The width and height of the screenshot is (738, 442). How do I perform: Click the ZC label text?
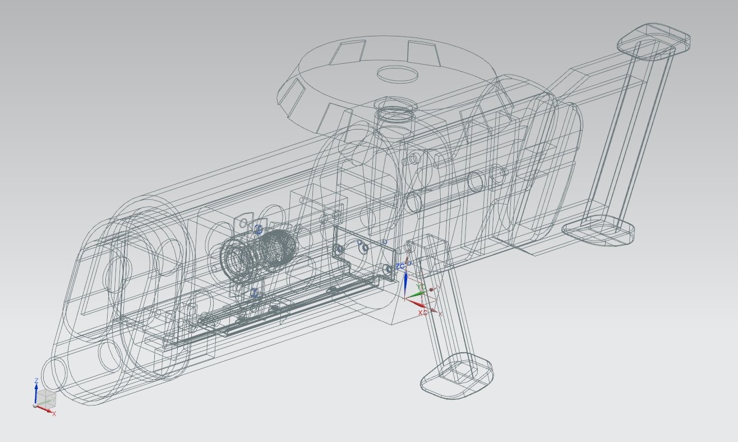click(400, 266)
